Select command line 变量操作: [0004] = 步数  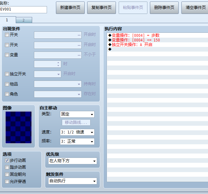158,36
